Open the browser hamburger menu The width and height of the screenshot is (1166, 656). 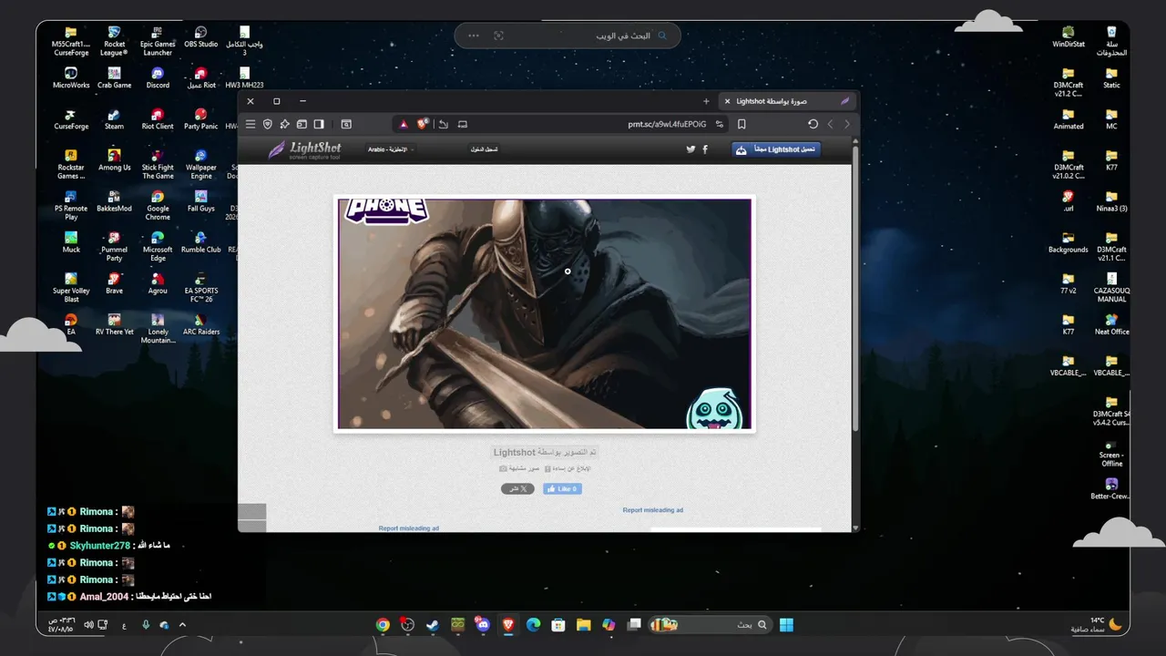click(x=251, y=124)
